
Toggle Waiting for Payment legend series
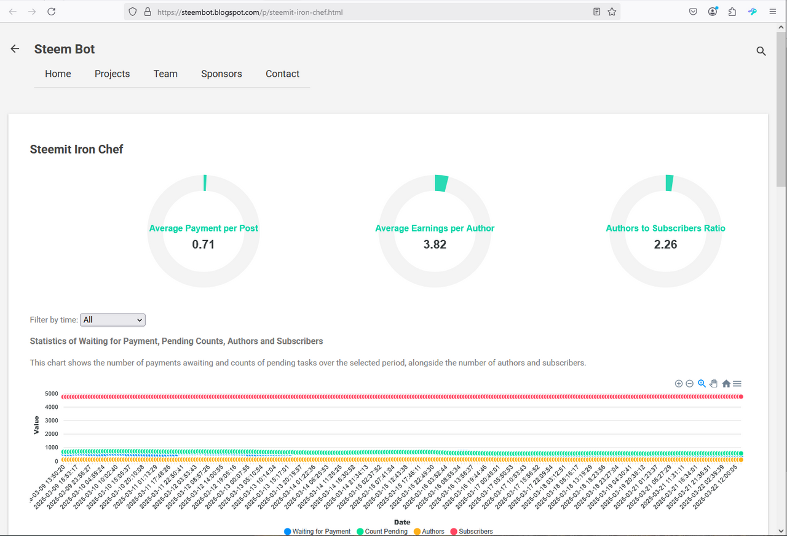pyautogui.click(x=317, y=531)
